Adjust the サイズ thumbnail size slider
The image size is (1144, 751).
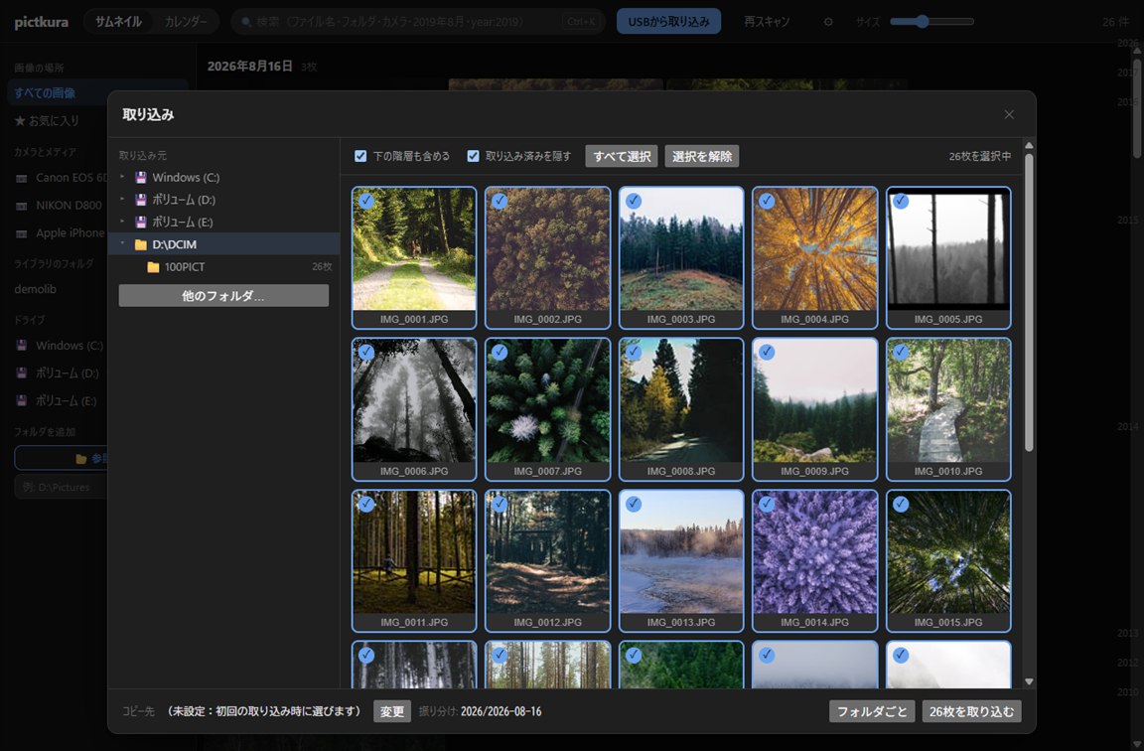(x=931, y=22)
